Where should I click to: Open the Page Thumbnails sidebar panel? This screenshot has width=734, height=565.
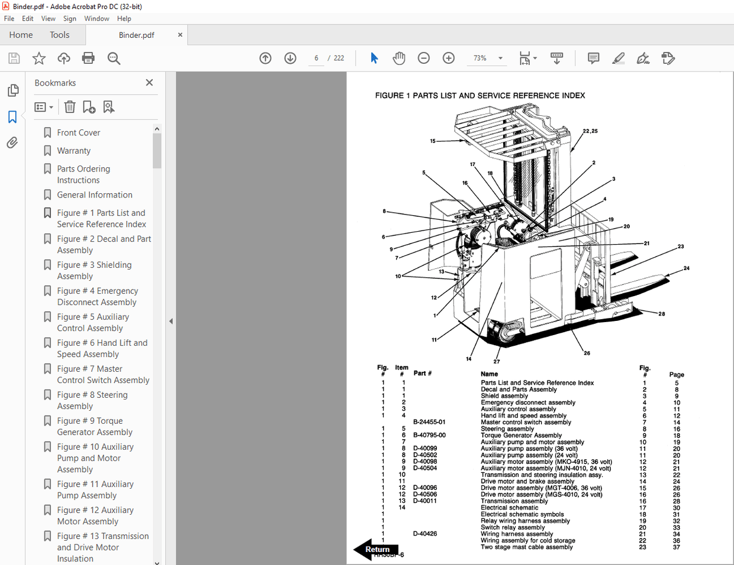coord(12,90)
